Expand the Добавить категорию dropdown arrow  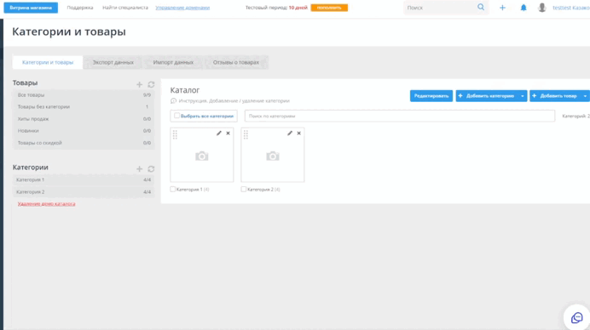point(523,96)
